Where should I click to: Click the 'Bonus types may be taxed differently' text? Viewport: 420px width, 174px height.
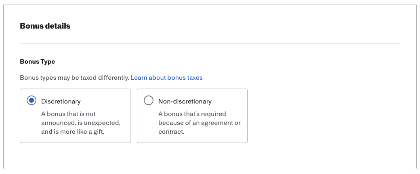coord(74,77)
